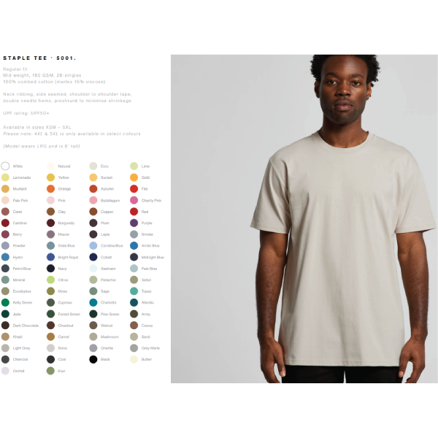Click the Staple Tee 5001 heading

(x=39, y=58)
